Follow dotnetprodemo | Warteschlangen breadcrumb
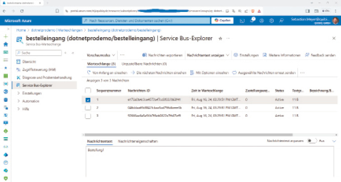 [x=57, y=30]
